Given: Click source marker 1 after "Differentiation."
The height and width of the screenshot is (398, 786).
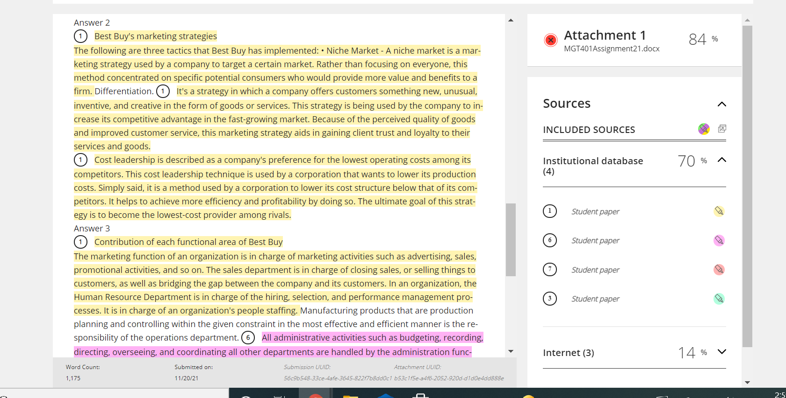Looking at the screenshot, I should (x=163, y=91).
